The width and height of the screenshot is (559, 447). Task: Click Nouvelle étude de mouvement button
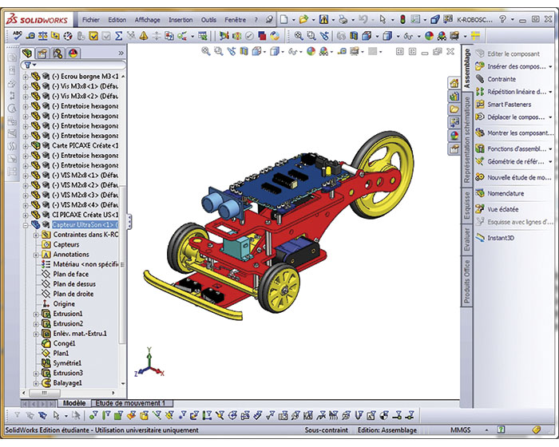(519, 177)
